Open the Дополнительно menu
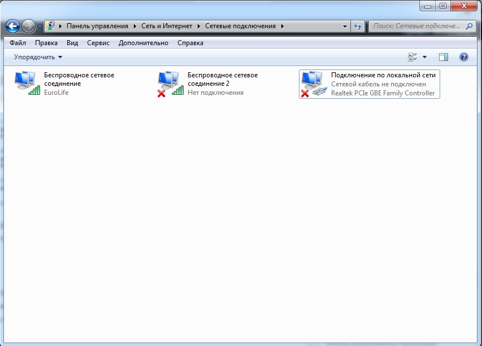 pos(144,43)
